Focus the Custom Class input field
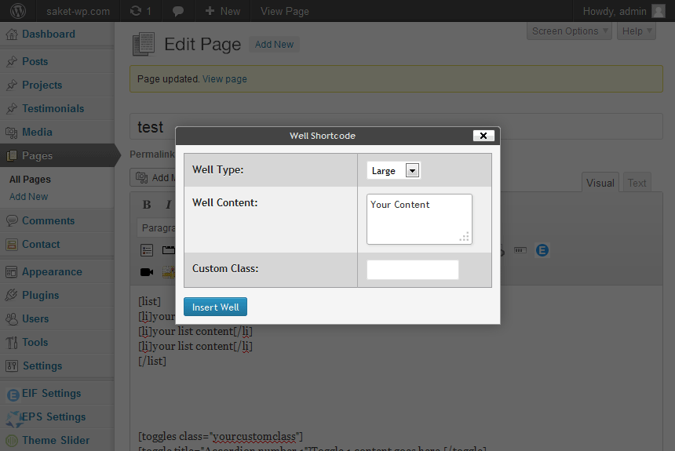Viewport: 675px width, 451px height. 412,270
